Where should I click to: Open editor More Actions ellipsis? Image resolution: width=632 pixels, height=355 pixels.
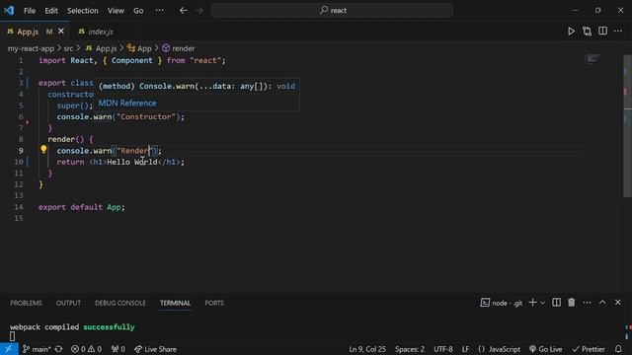pos(618,31)
